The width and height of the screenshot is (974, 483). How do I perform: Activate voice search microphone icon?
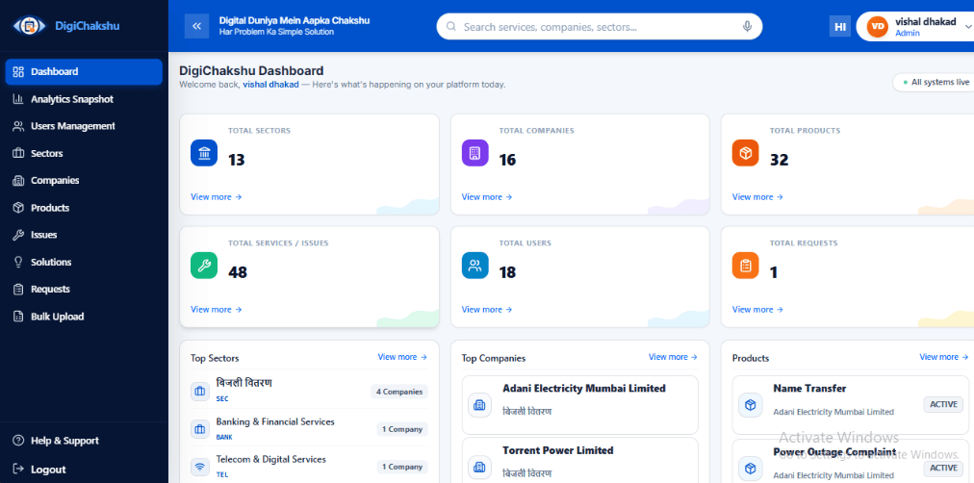[x=747, y=27]
